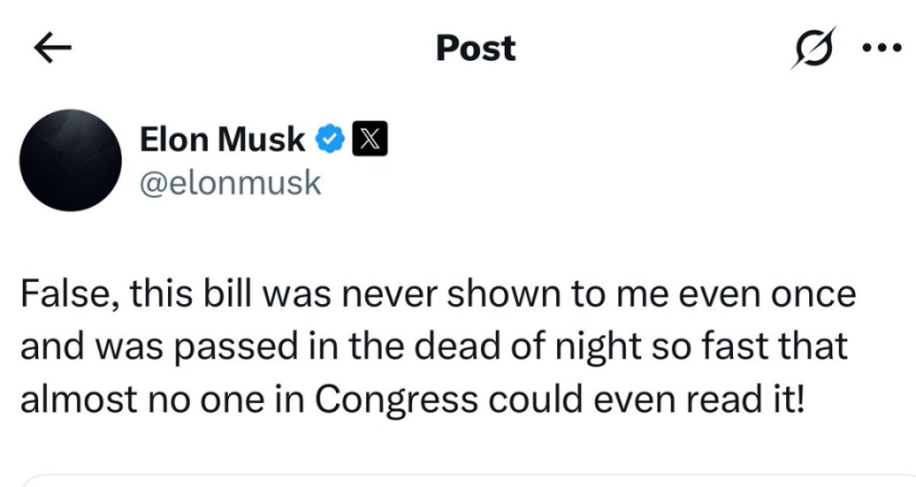Go back using the left arrow
This screenshot has width=916, height=487.
pos(52,48)
